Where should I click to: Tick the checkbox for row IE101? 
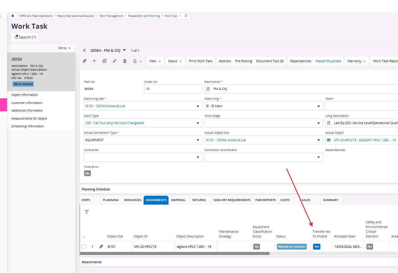coord(84,247)
